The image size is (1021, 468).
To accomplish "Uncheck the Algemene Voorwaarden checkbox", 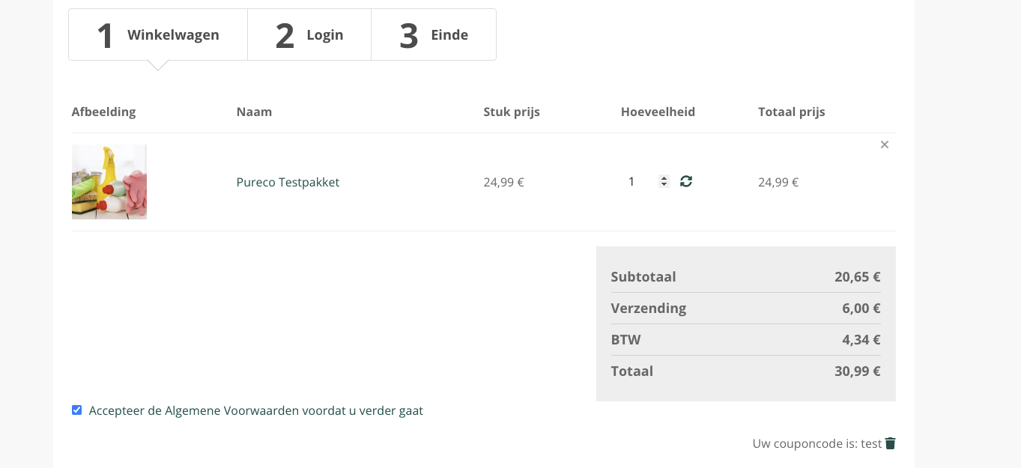I will [76, 410].
